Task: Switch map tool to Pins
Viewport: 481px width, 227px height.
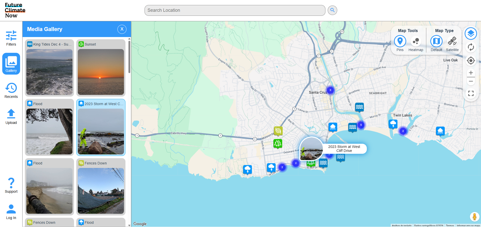Action: (400, 44)
